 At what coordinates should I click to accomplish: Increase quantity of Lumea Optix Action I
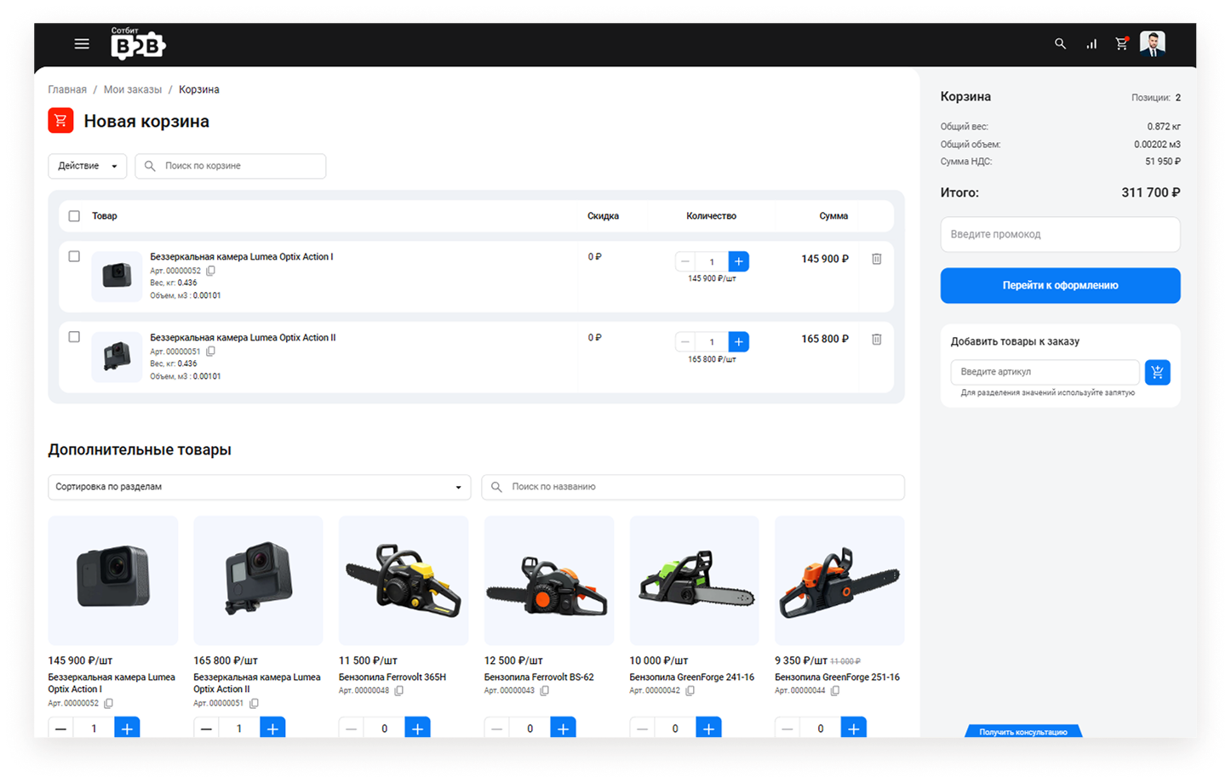(738, 261)
